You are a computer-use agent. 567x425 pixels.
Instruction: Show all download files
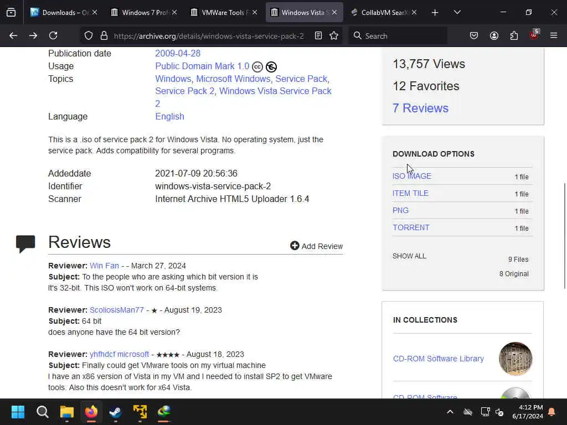[409, 256]
